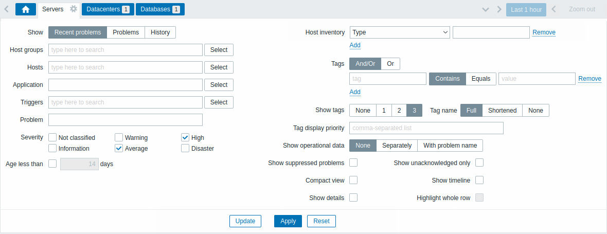Focus the Tag display priority field
This screenshot has width=607, height=234.
[426, 128]
